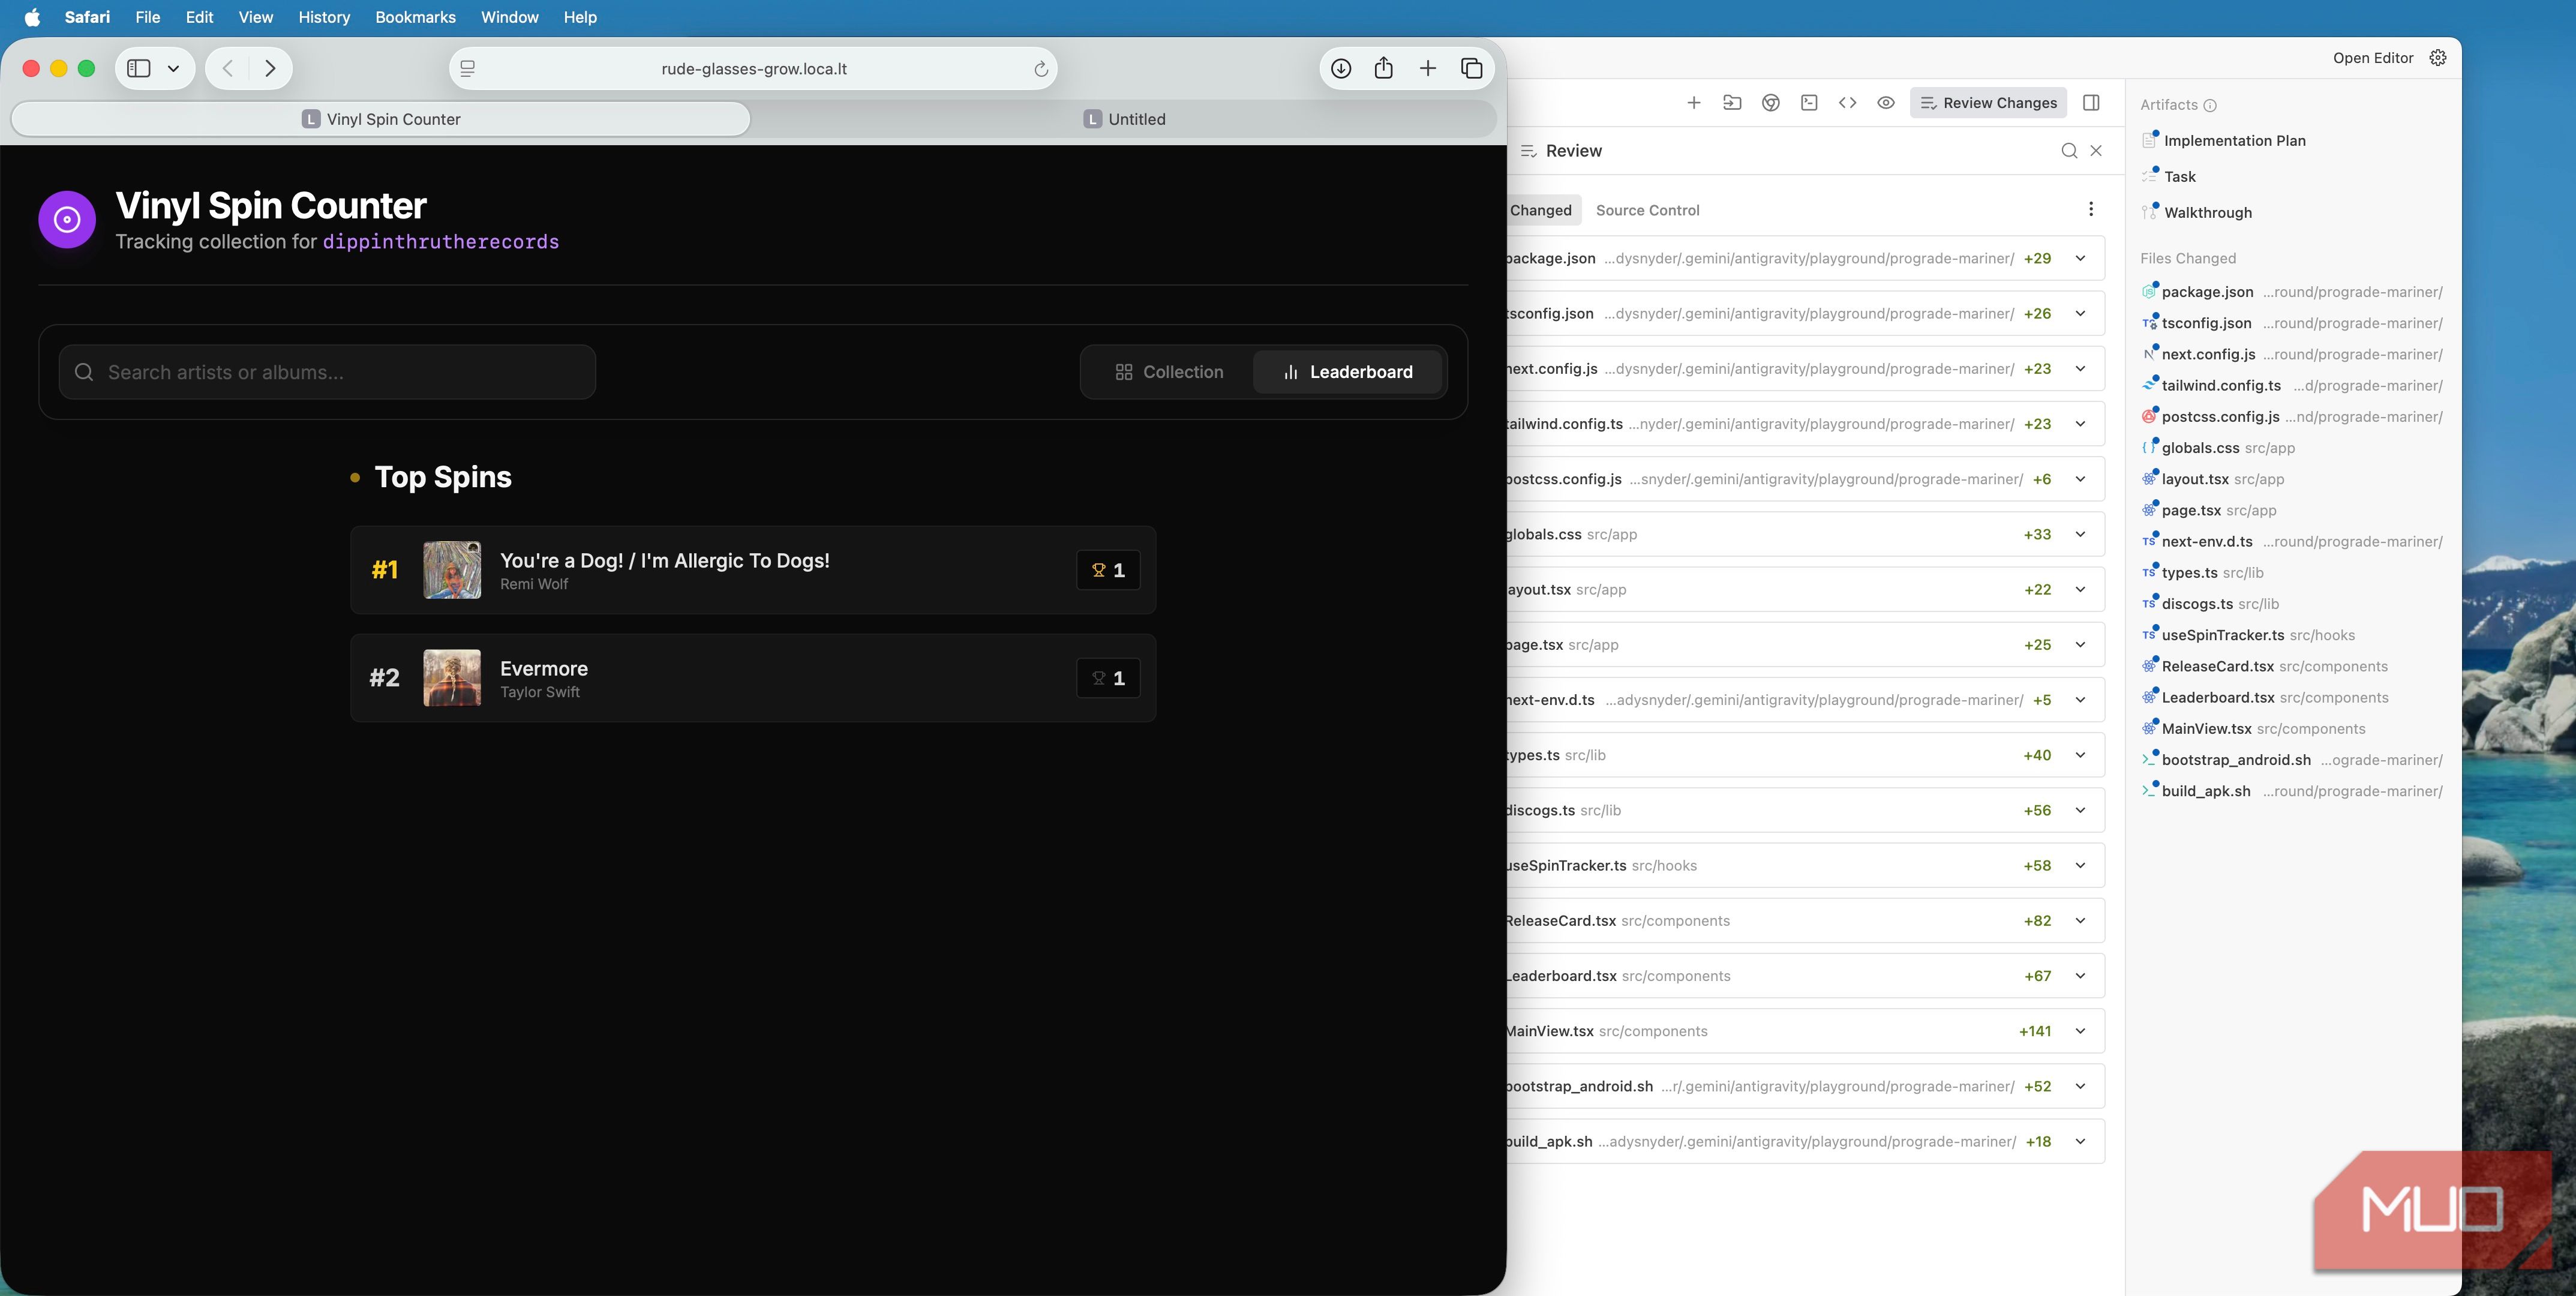2576x1296 pixels.
Task: Switch to the Untitled Safari tab
Action: (x=1124, y=119)
